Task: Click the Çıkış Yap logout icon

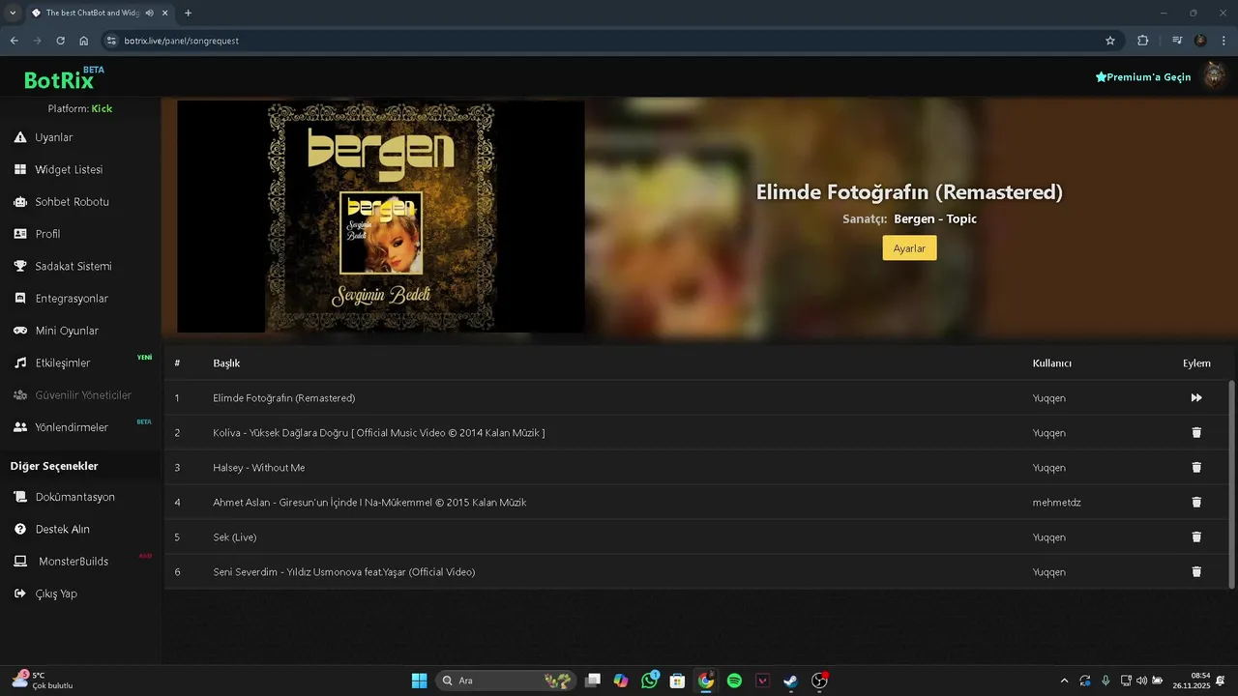Action: coord(19,594)
